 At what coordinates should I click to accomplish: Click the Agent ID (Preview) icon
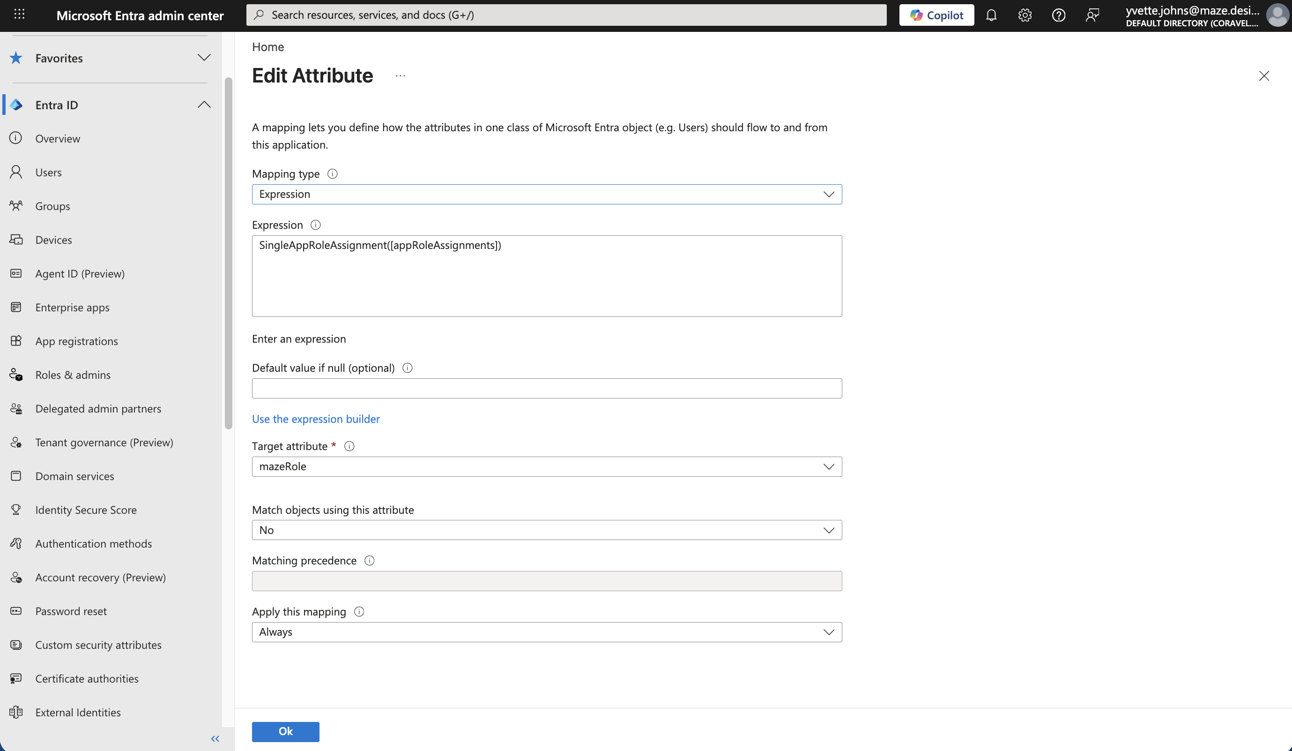click(16, 273)
